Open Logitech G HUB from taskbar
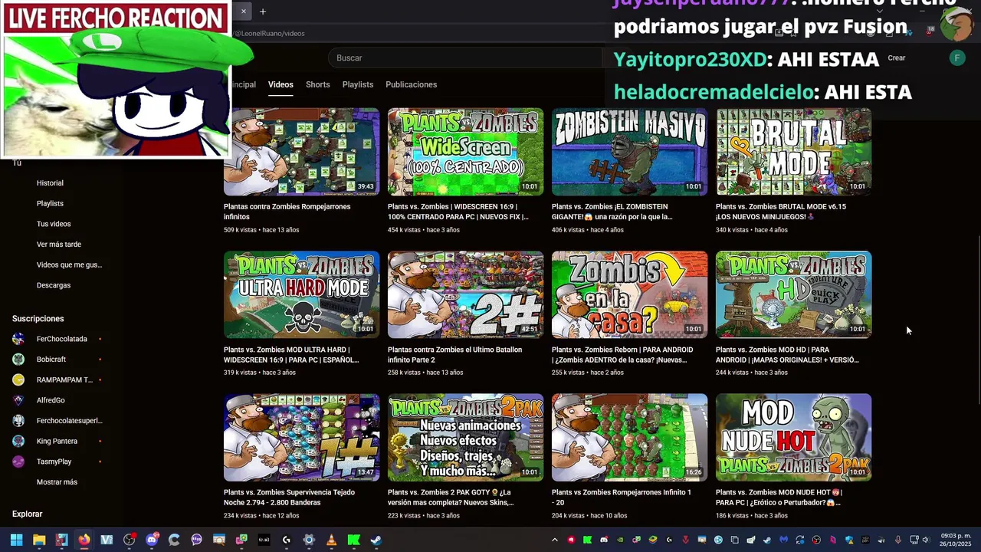Screen dimensions: 981x552 coord(287,540)
